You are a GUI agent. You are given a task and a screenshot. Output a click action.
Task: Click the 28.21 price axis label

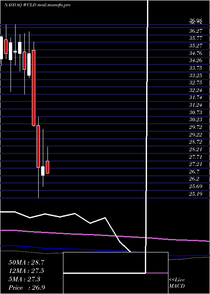point(196,150)
